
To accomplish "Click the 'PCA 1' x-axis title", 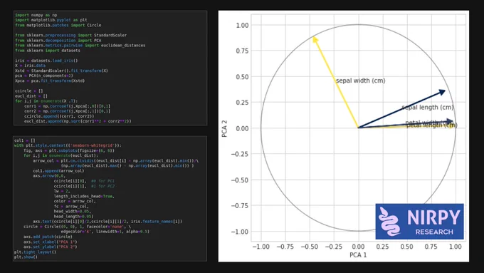I will click(x=358, y=255).
